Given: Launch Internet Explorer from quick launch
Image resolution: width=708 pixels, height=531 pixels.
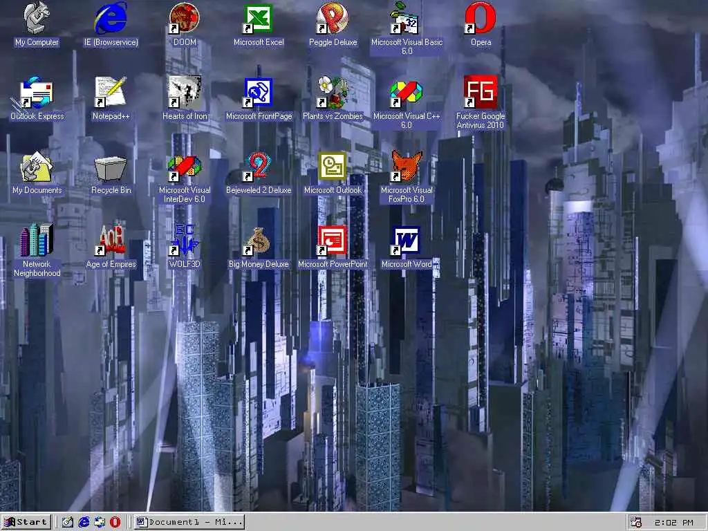Looking at the screenshot, I should [x=84, y=522].
